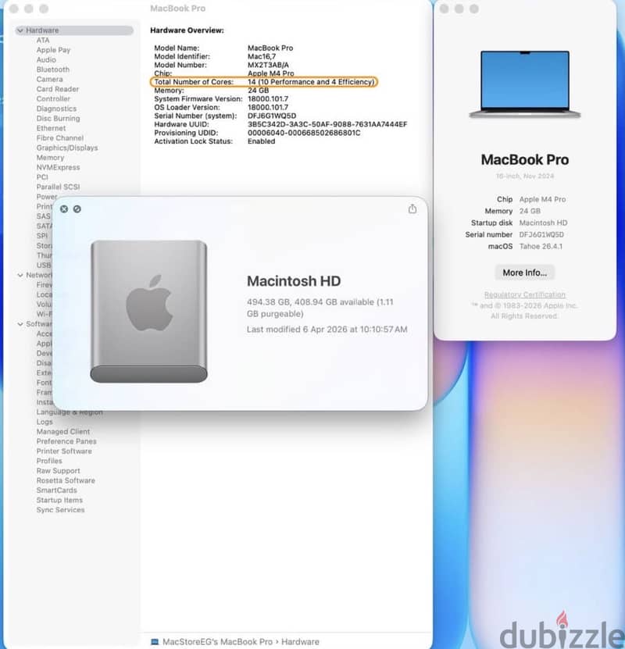Click Macintosh HD startup disk in About window
This screenshot has height=649, width=625.
[544, 223]
